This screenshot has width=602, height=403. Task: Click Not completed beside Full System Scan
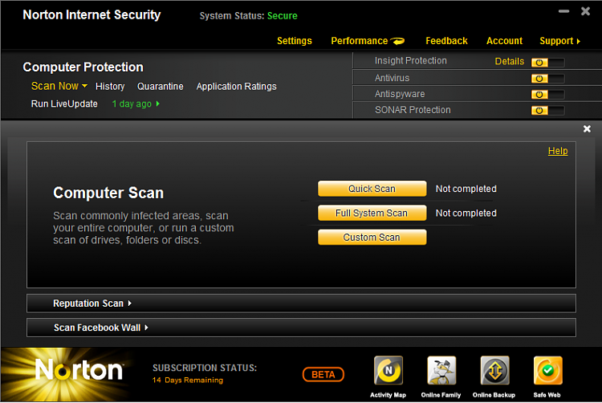tap(466, 213)
